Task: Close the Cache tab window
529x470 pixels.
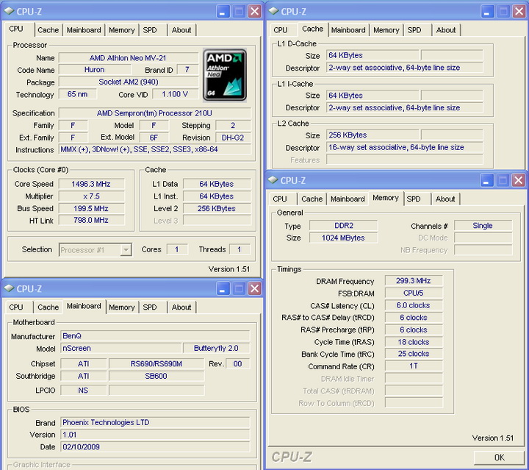Action: (519, 12)
